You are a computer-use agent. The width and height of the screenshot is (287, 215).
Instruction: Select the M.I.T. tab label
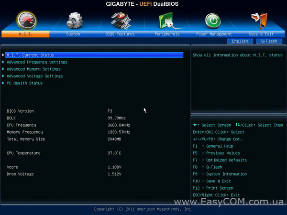(x=25, y=34)
